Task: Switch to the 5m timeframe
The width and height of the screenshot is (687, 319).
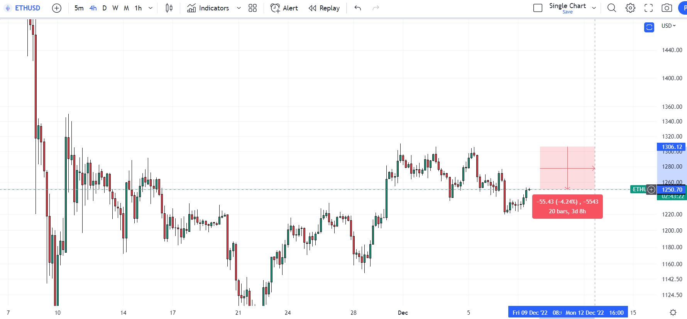Action: 79,8
